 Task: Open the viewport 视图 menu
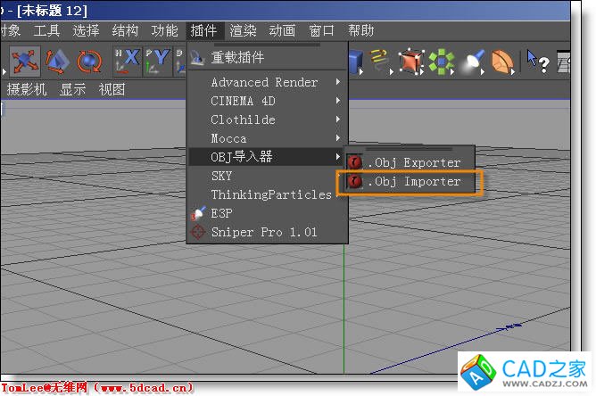point(112,90)
